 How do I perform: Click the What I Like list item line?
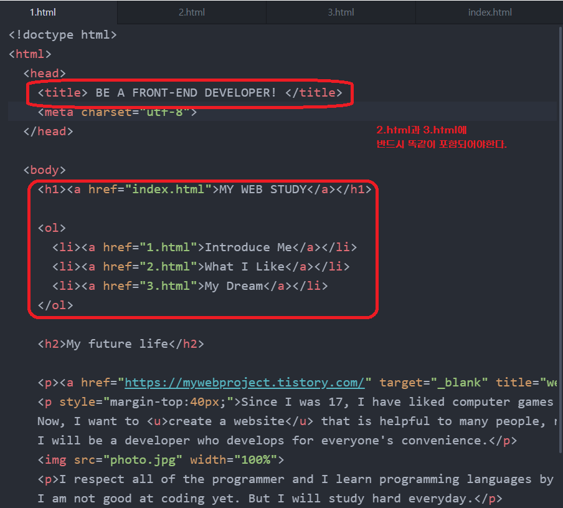(x=201, y=267)
